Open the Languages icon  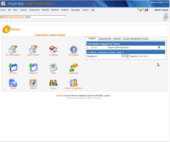pyautogui.click(x=73, y=67)
